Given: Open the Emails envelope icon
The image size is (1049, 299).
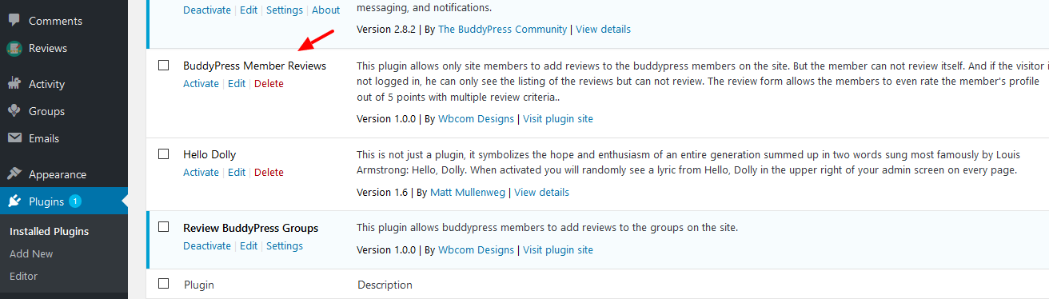Looking at the screenshot, I should 14,138.
